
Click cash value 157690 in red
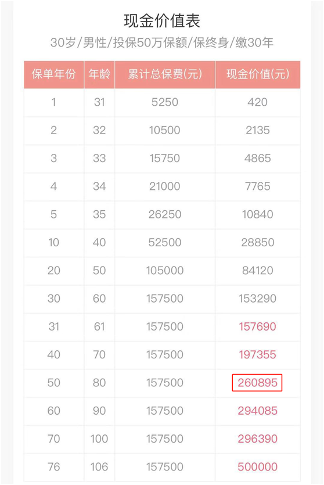point(258,326)
